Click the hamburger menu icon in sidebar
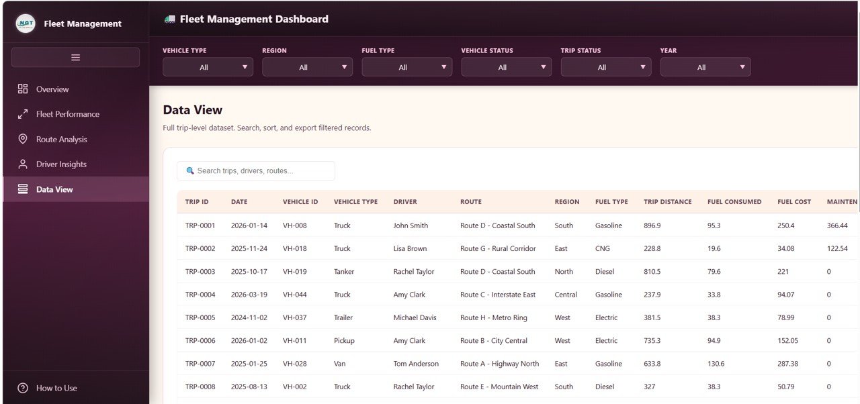The image size is (860, 404). point(75,57)
